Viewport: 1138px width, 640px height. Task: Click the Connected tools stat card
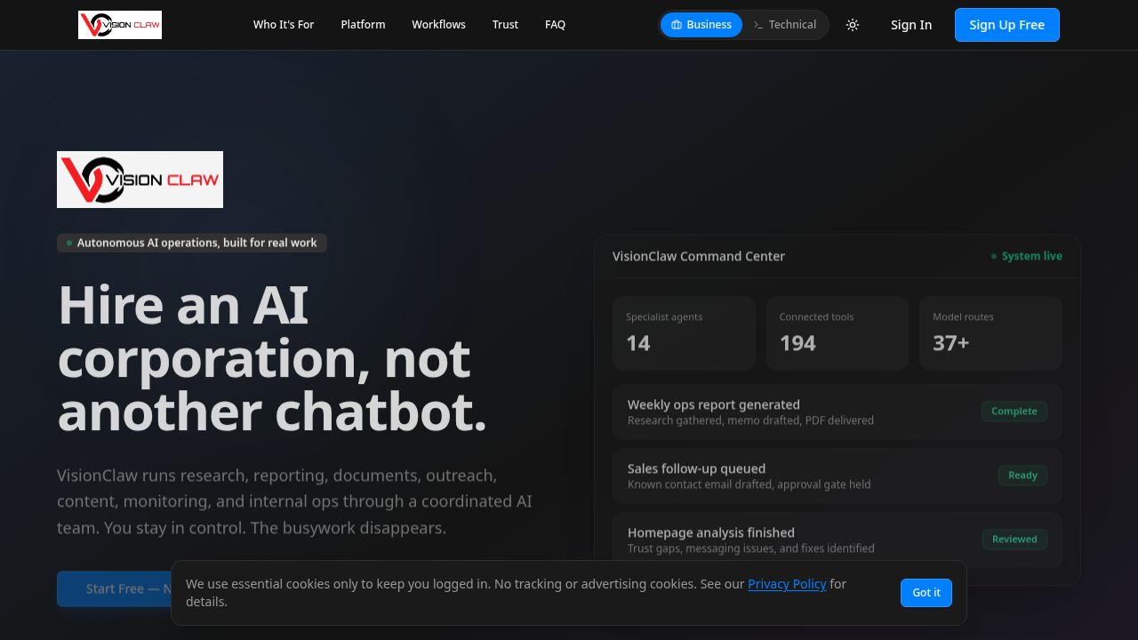click(837, 332)
